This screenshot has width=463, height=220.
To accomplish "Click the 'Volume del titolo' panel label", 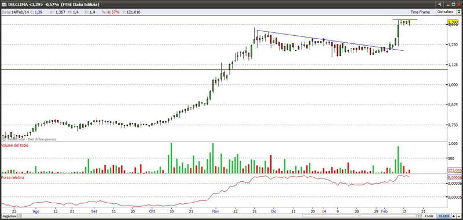I will tap(16, 146).
